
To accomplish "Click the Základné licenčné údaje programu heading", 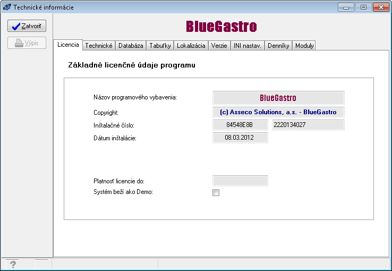I will [x=132, y=65].
